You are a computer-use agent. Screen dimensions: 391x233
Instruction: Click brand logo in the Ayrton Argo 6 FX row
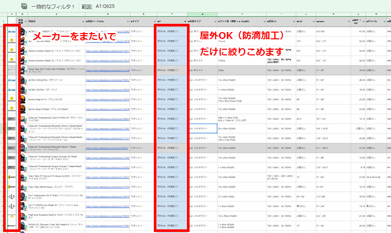[x=11, y=99]
